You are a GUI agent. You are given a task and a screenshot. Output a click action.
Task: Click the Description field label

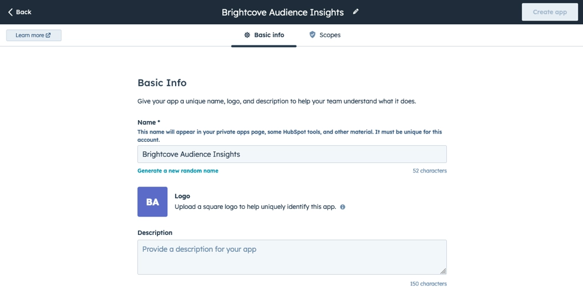154,233
